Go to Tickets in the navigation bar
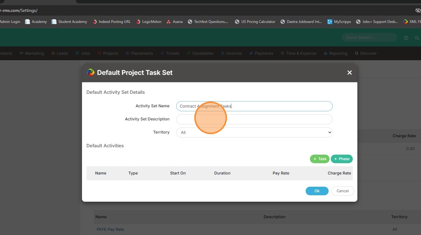This screenshot has width=421, height=235. click(170, 53)
